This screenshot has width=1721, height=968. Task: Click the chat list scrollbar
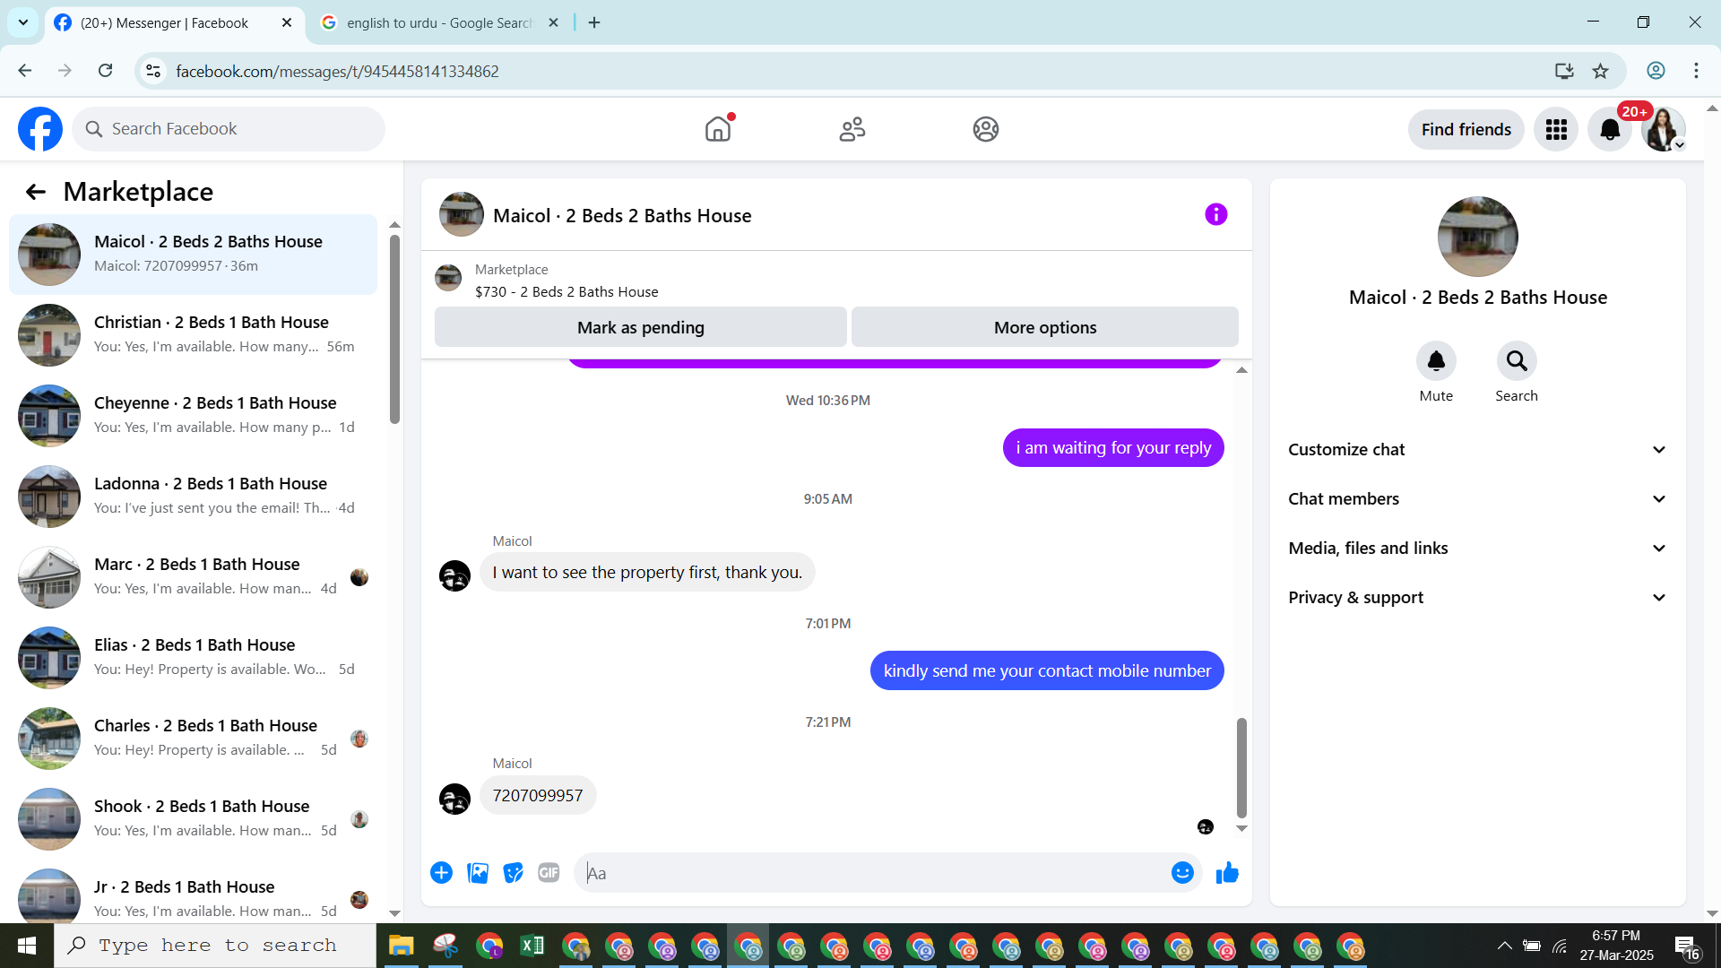pyautogui.click(x=394, y=328)
